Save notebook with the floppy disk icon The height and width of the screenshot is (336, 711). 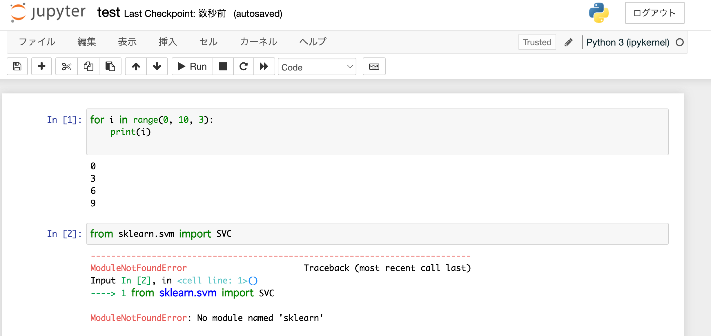[17, 66]
